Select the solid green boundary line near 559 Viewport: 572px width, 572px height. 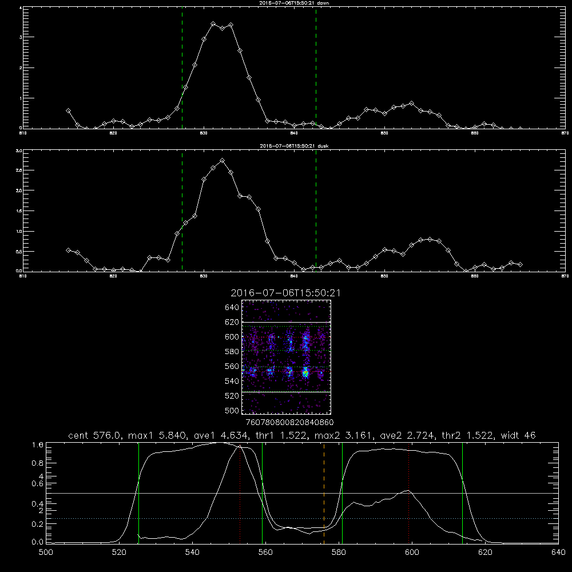[263, 492]
